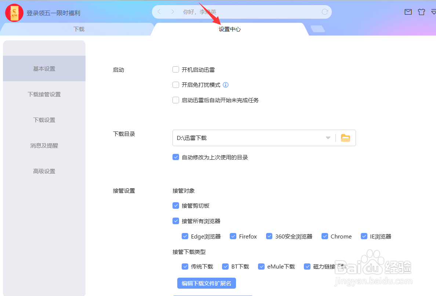436x296 pixels.
Task: Open 高级设置 in sidebar
Action: point(44,171)
